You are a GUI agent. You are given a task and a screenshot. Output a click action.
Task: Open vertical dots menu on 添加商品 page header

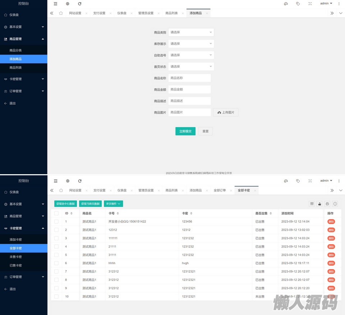click(x=339, y=4)
